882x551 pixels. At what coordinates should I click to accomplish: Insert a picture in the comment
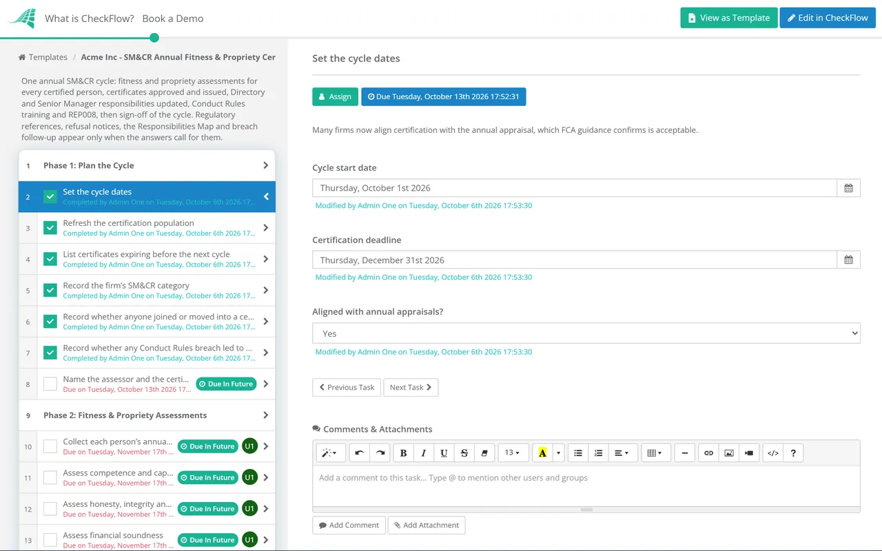pyautogui.click(x=728, y=453)
